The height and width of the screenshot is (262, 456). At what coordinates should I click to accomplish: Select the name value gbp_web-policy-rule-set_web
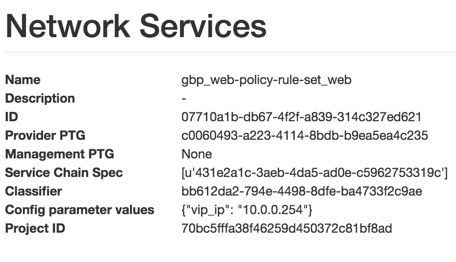(x=266, y=80)
